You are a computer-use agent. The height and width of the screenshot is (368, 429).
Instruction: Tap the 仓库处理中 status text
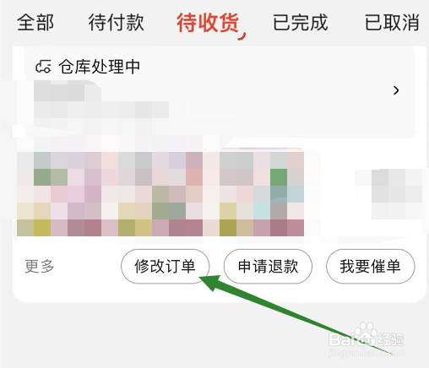pos(100,67)
